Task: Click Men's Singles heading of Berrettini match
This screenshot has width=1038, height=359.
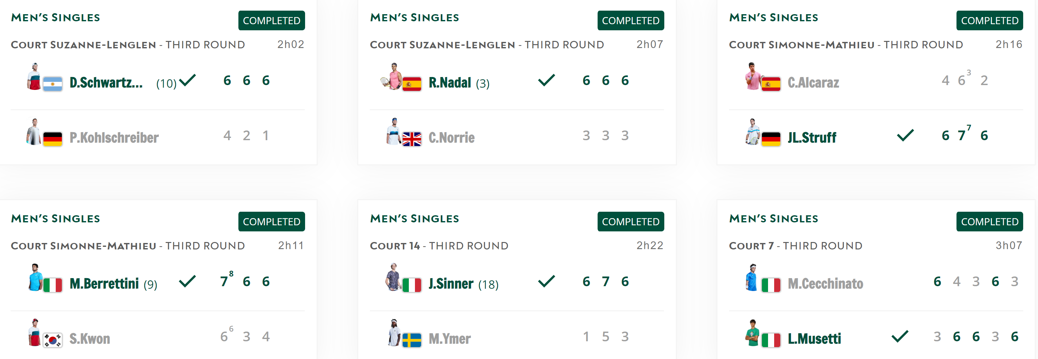Action: [x=56, y=219]
